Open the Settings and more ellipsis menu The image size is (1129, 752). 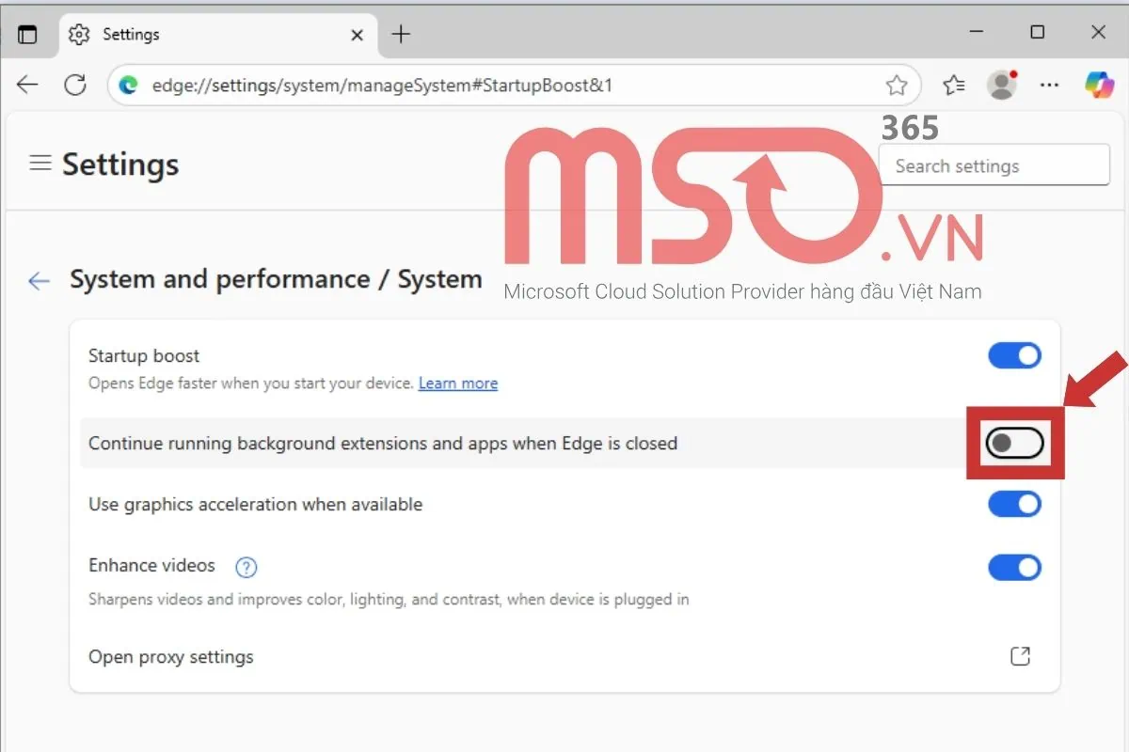1049,85
